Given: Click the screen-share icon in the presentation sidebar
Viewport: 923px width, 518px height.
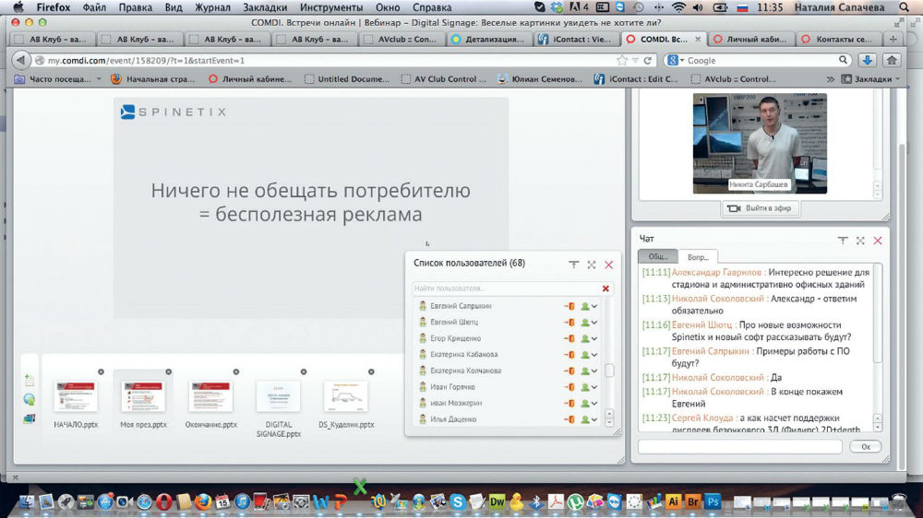Looking at the screenshot, I should (x=29, y=418).
